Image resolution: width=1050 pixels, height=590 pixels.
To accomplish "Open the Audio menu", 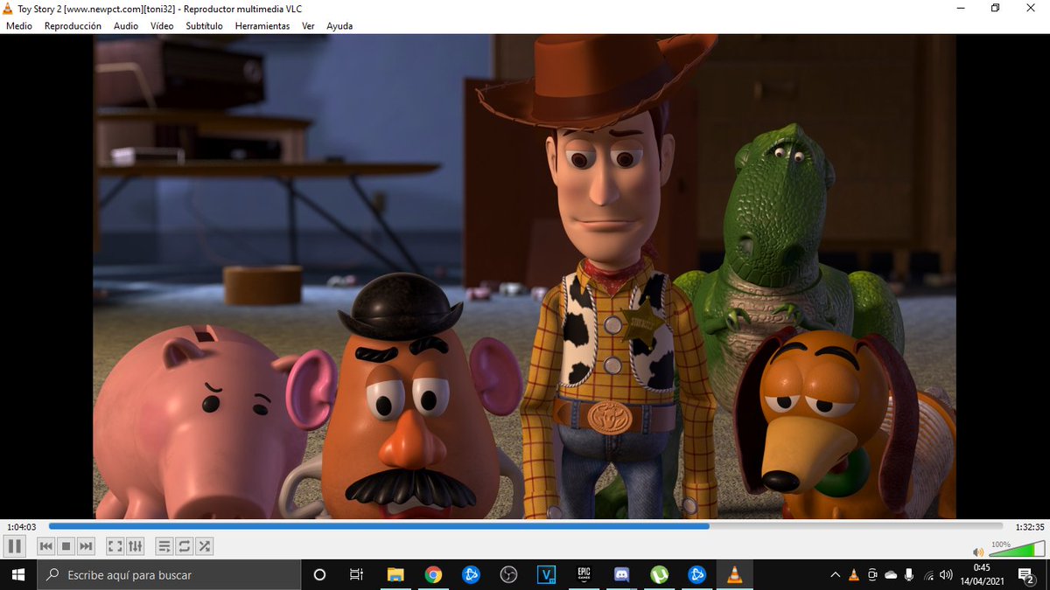I will point(126,26).
